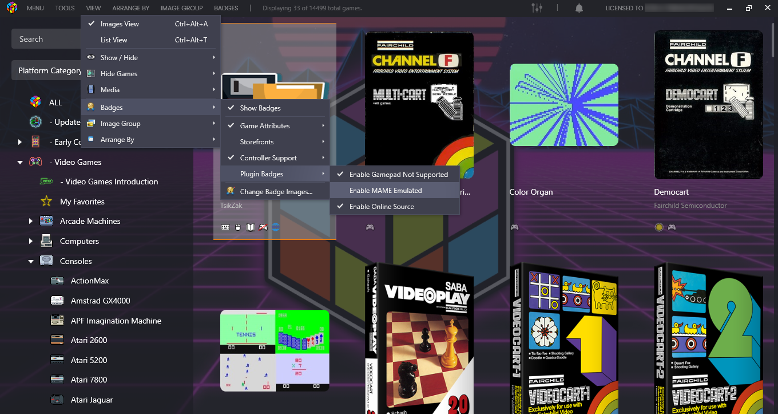Expand the Arcade Machines node arrow
This screenshot has height=414, width=778.
point(31,221)
